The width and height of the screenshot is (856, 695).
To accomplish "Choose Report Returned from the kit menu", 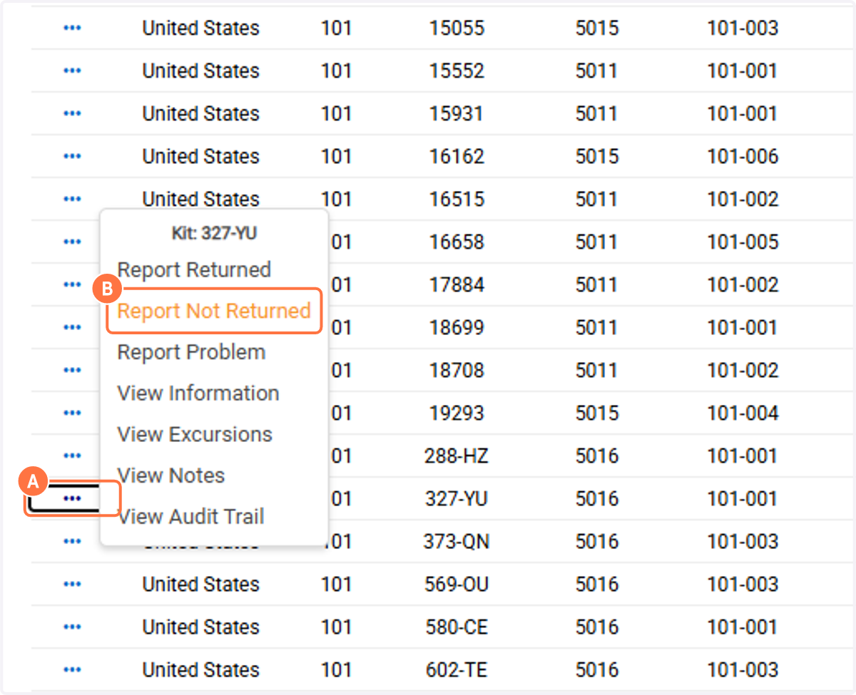I will click(x=194, y=270).
